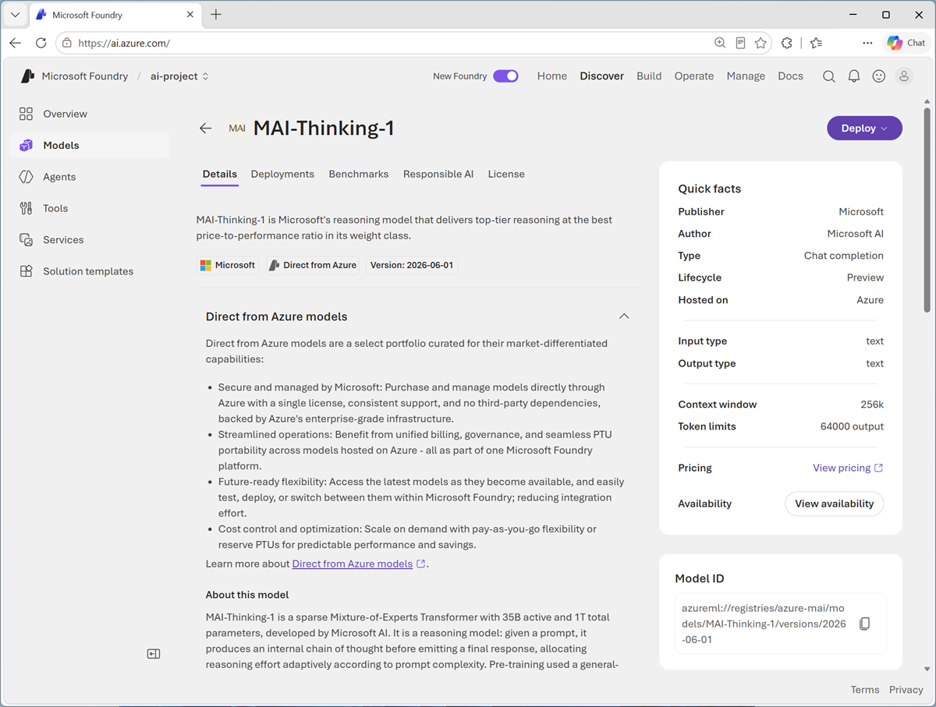Viewport: 936px width, 707px height.
Task: Go to Manage in top navigation
Action: coord(746,76)
